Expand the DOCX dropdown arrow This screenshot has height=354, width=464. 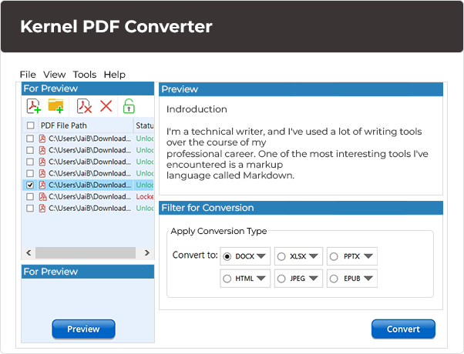click(x=261, y=256)
